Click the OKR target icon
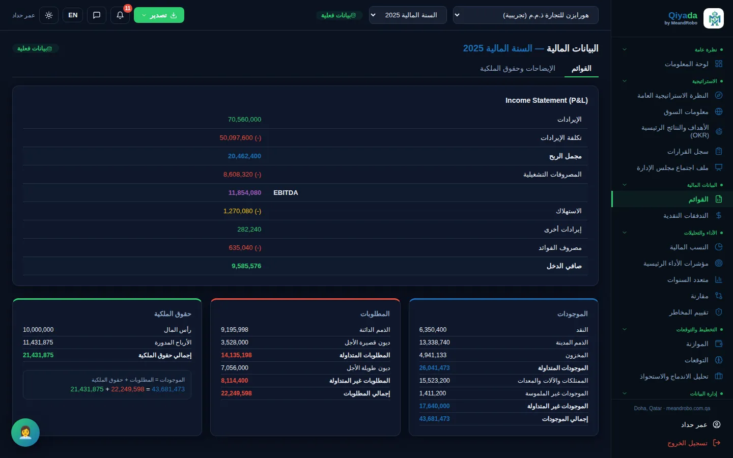Image resolution: width=733 pixels, height=458 pixels. click(x=719, y=131)
